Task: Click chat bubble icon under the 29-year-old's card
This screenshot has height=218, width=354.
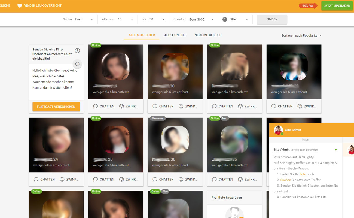Action: (x=95, y=106)
